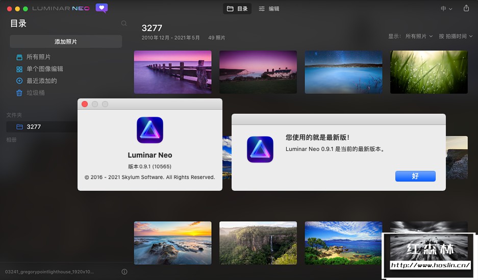The image size is (478, 280).
Task: Click the Skylum Software copyright line
Action: pos(149,177)
